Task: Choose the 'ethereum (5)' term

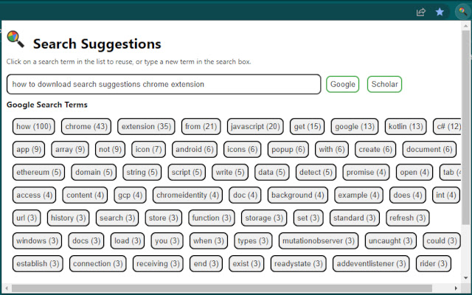Action: tap(38, 172)
